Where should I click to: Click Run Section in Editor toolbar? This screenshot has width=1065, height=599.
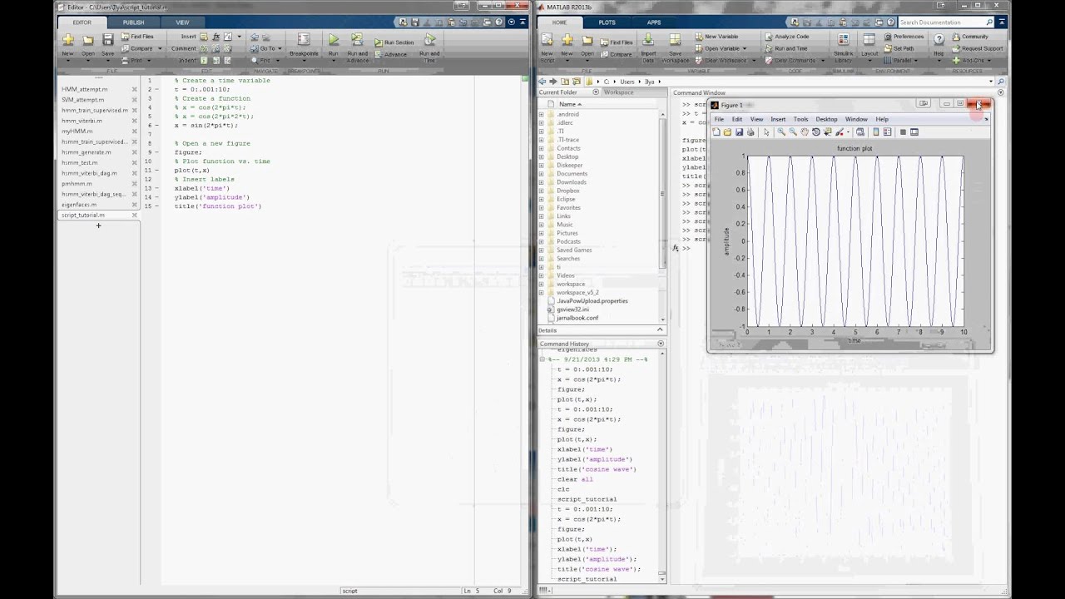tap(394, 42)
